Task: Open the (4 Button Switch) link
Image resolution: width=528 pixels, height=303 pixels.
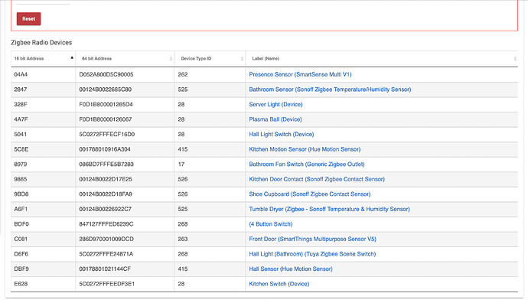Action: 270,224
